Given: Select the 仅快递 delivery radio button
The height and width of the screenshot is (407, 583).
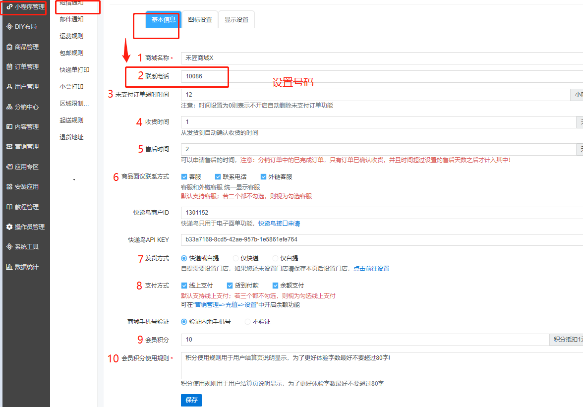Looking at the screenshot, I should 236,258.
